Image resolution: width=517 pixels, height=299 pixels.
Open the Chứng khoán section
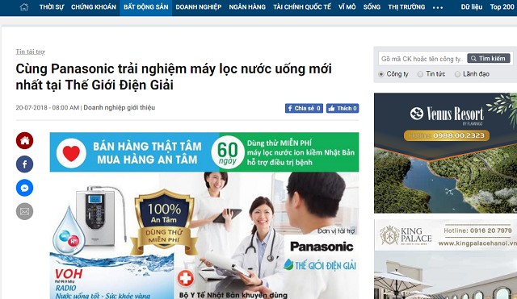click(94, 7)
